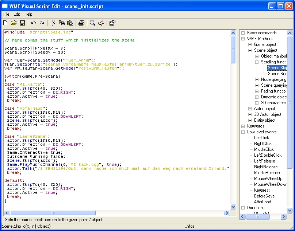This screenshot has height=231, width=295.
Task: Print the current script
Action: [x=81, y=23]
